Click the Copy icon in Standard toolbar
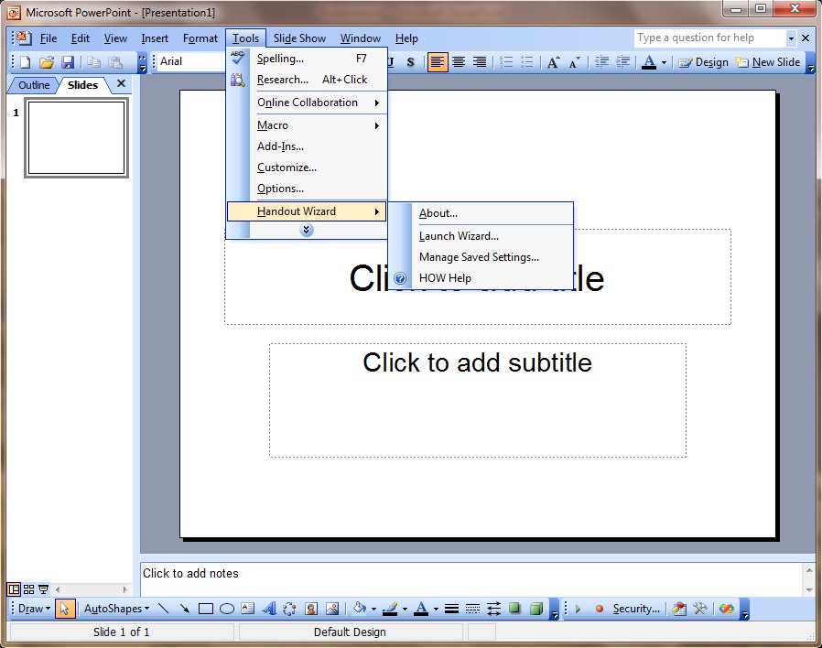Screen dimensions: 822x648 [94, 62]
